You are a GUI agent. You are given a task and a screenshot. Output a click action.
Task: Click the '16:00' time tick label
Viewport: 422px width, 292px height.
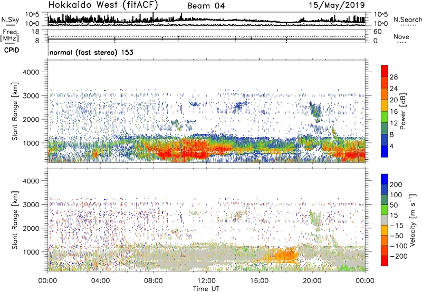click(x=259, y=281)
